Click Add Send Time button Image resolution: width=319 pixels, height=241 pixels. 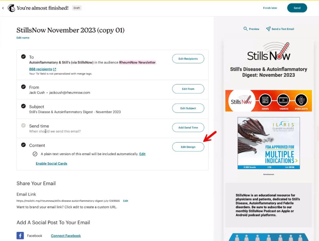188,128
